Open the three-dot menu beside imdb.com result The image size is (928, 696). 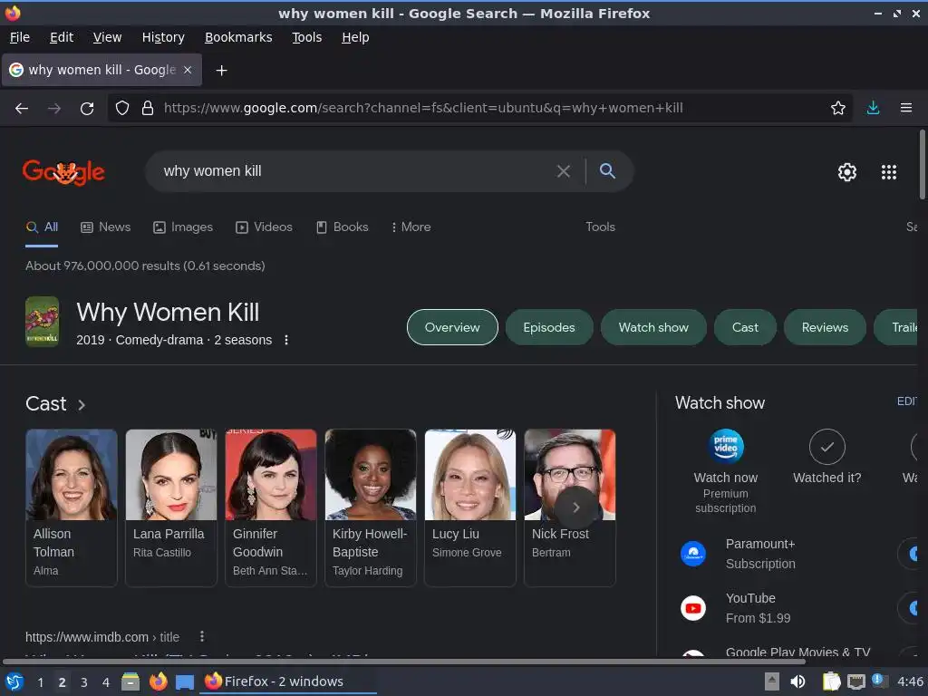point(202,636)
